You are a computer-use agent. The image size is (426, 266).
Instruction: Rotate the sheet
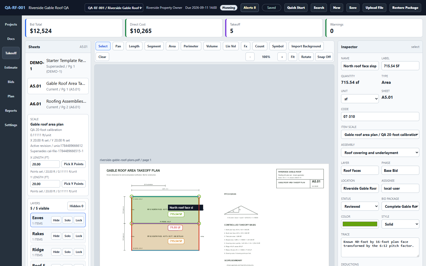306,57
